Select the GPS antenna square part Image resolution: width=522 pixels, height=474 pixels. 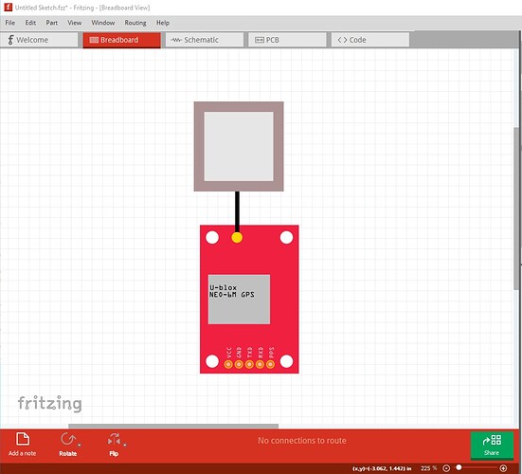click(x=239, y=146)
